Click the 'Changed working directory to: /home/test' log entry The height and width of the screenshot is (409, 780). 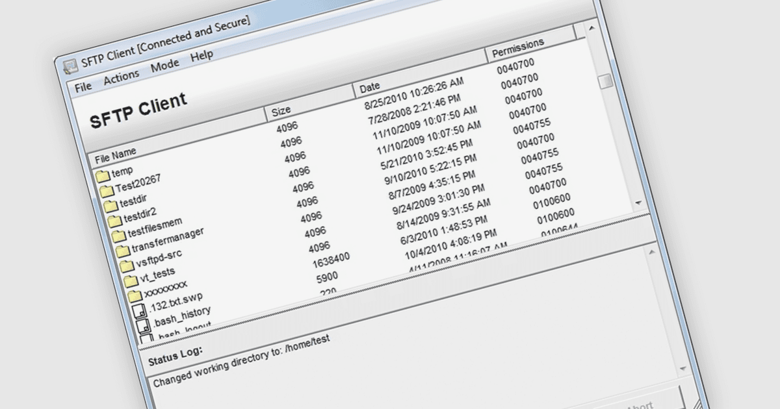(241, 361)
